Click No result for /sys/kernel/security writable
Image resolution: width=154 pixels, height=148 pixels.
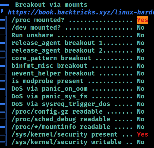(141, 142)
